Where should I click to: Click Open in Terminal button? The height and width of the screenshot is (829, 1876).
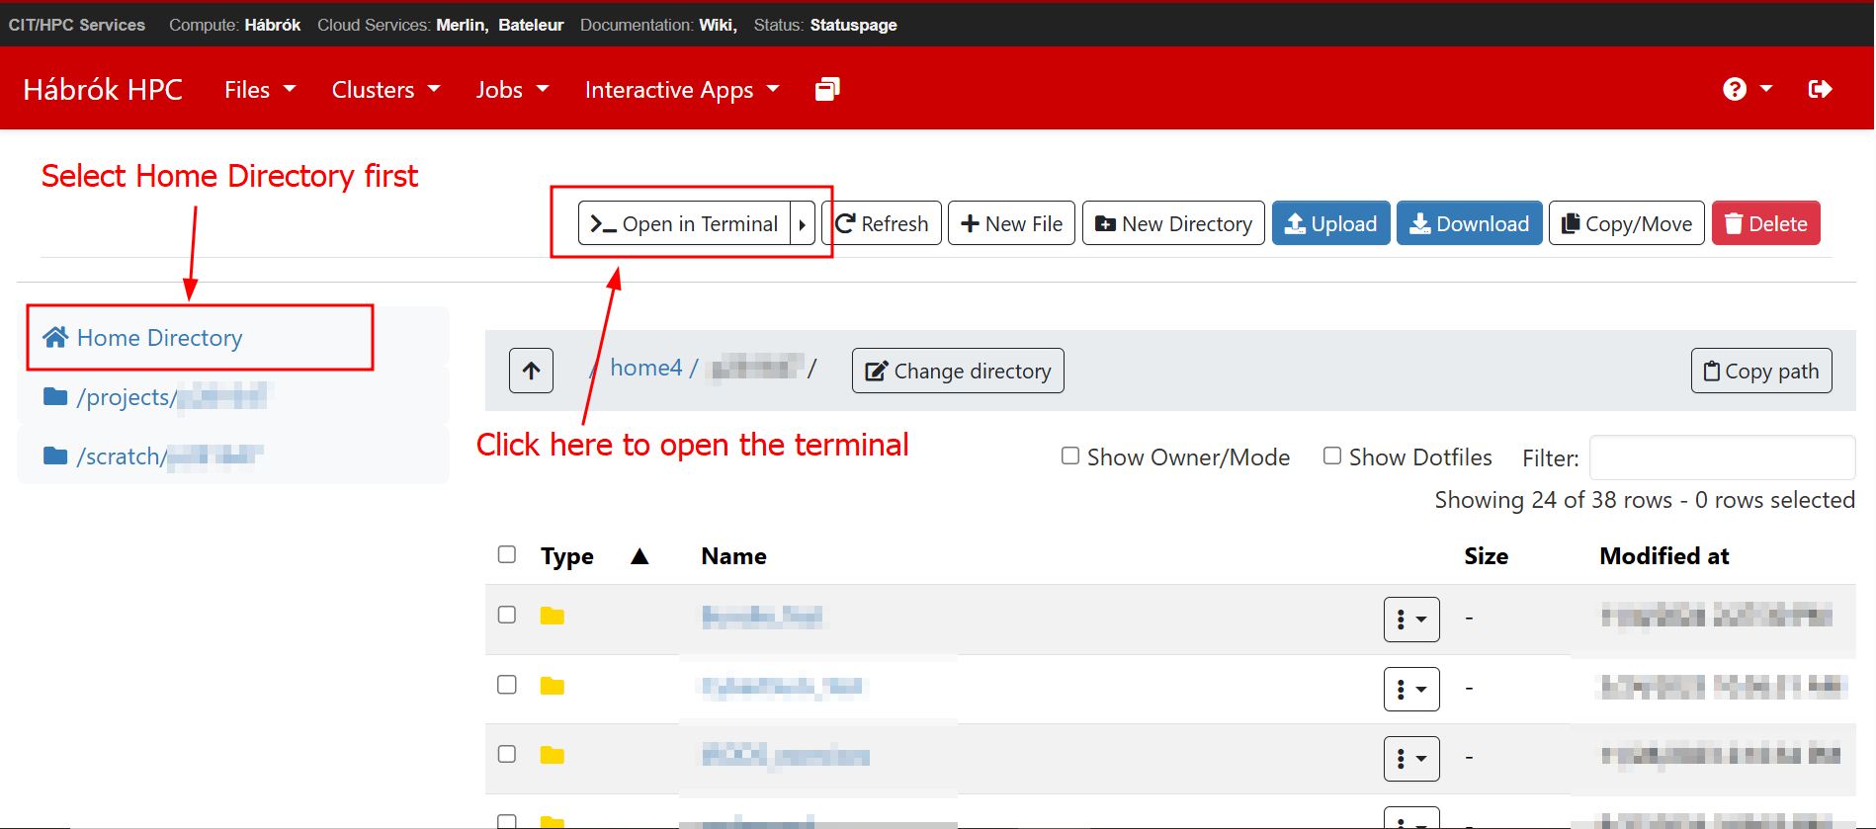(x=684, y=224)
